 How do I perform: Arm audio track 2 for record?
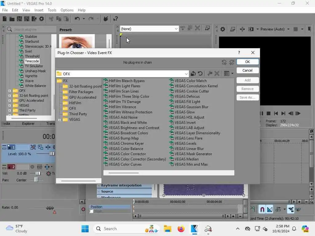(x=32, y=167)
